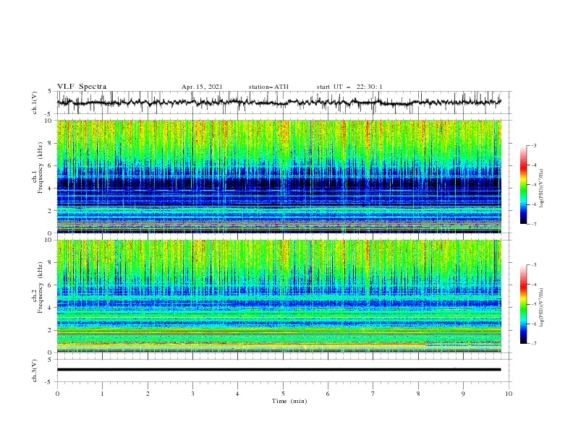
Task: Click inside the ch.2 spectrogram panel
Action: pos(279,296)
